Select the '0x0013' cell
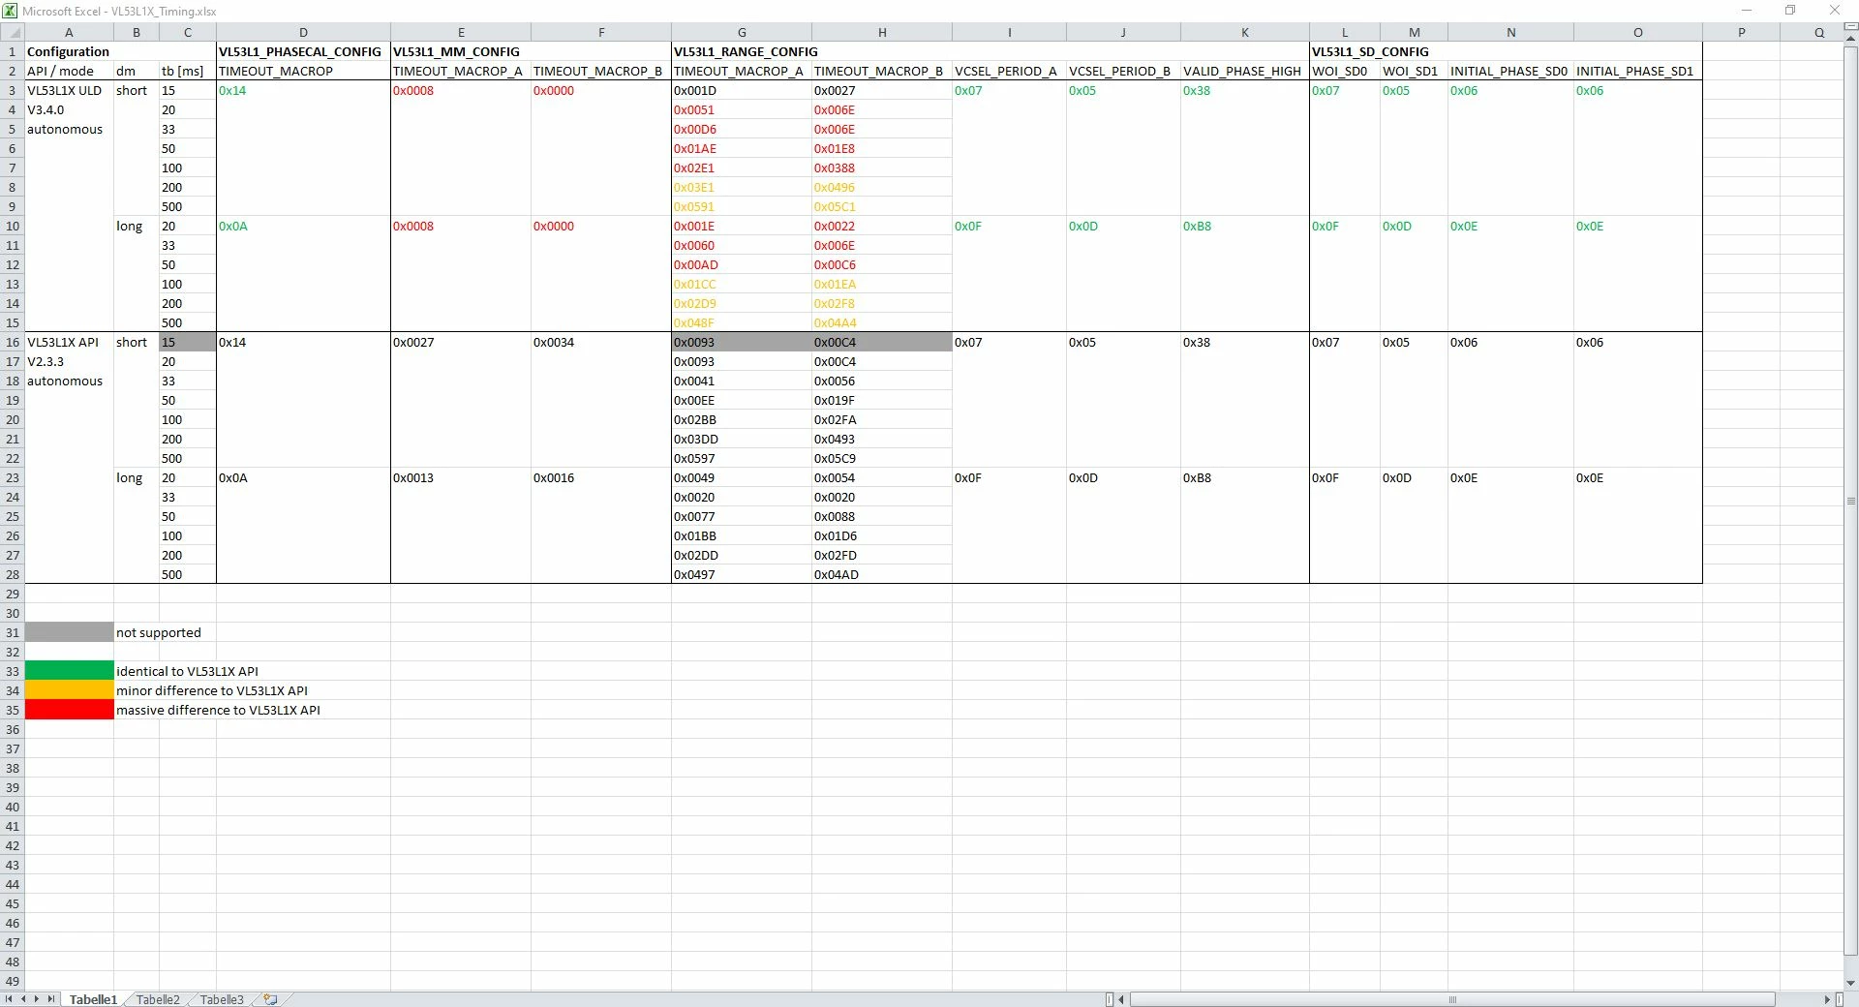 point(461,477)
